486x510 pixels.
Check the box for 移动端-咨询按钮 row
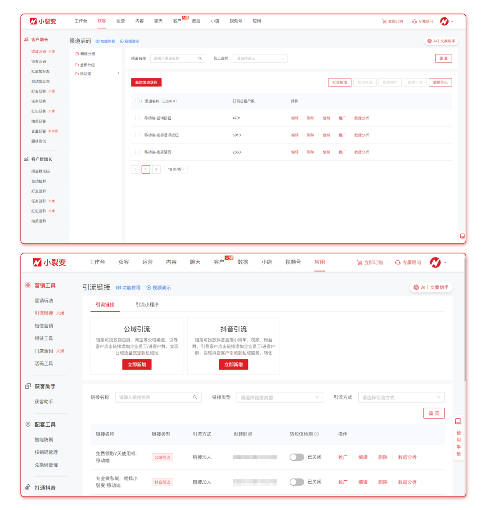click(137, 118)
